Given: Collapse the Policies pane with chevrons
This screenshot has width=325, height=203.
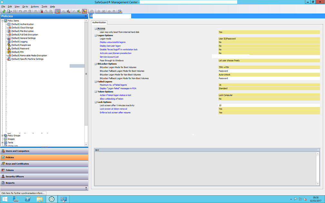Looking at the screenshot, I should click(86, 16).
